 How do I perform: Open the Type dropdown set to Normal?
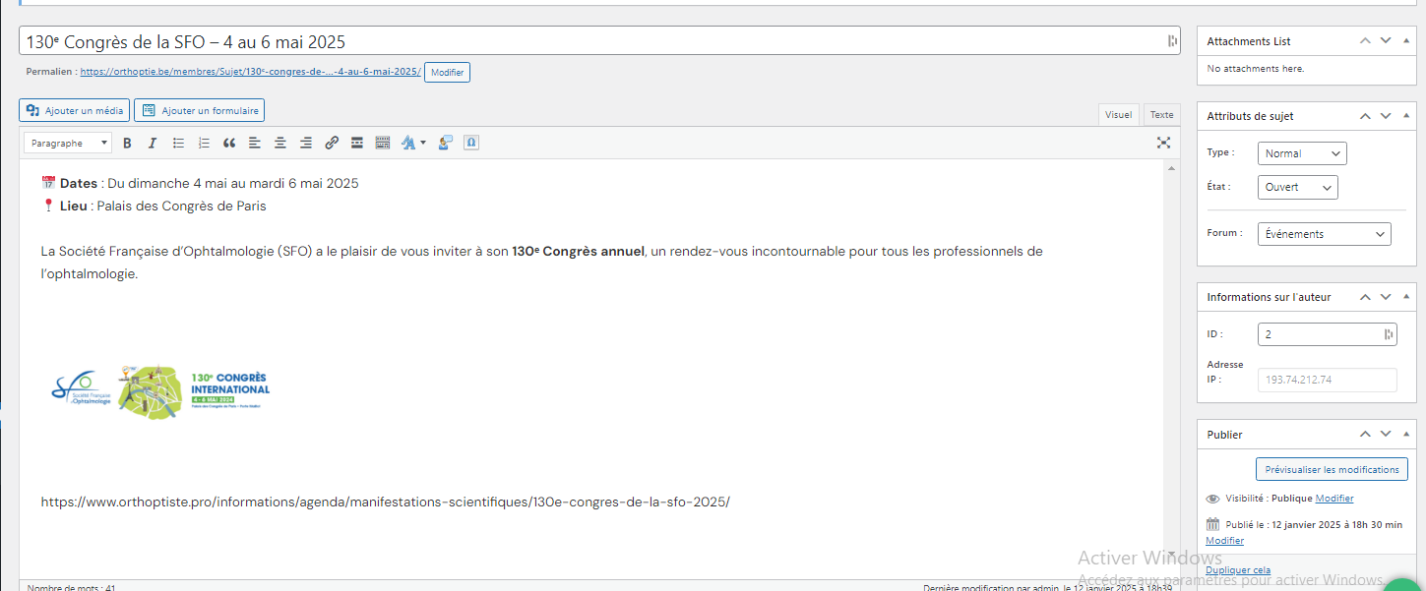(1302, 153)
